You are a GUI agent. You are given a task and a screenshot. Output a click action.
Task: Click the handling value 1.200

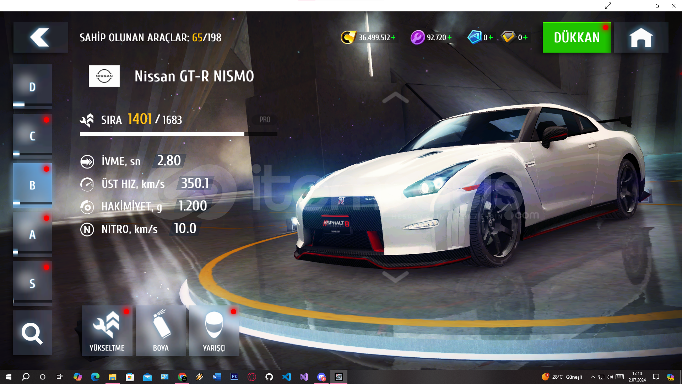[x=193, y=206]
